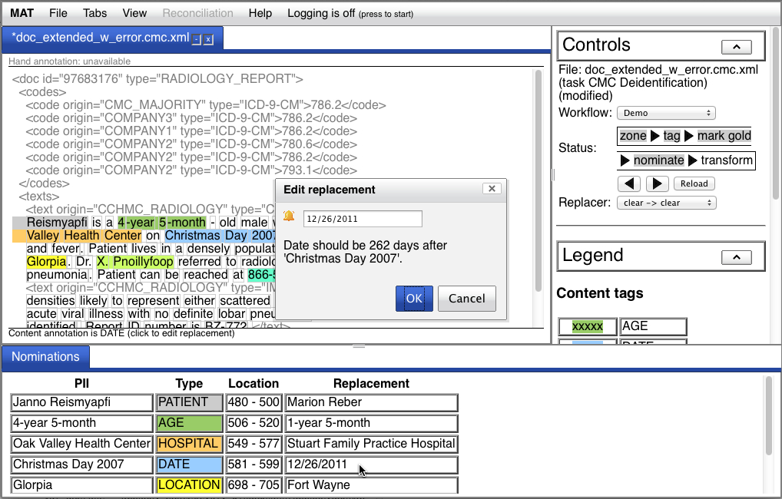The width and height of the screenshot is (782, 499).
Task: Open the Replacer dropdown menu
Action: coord(665,203)
